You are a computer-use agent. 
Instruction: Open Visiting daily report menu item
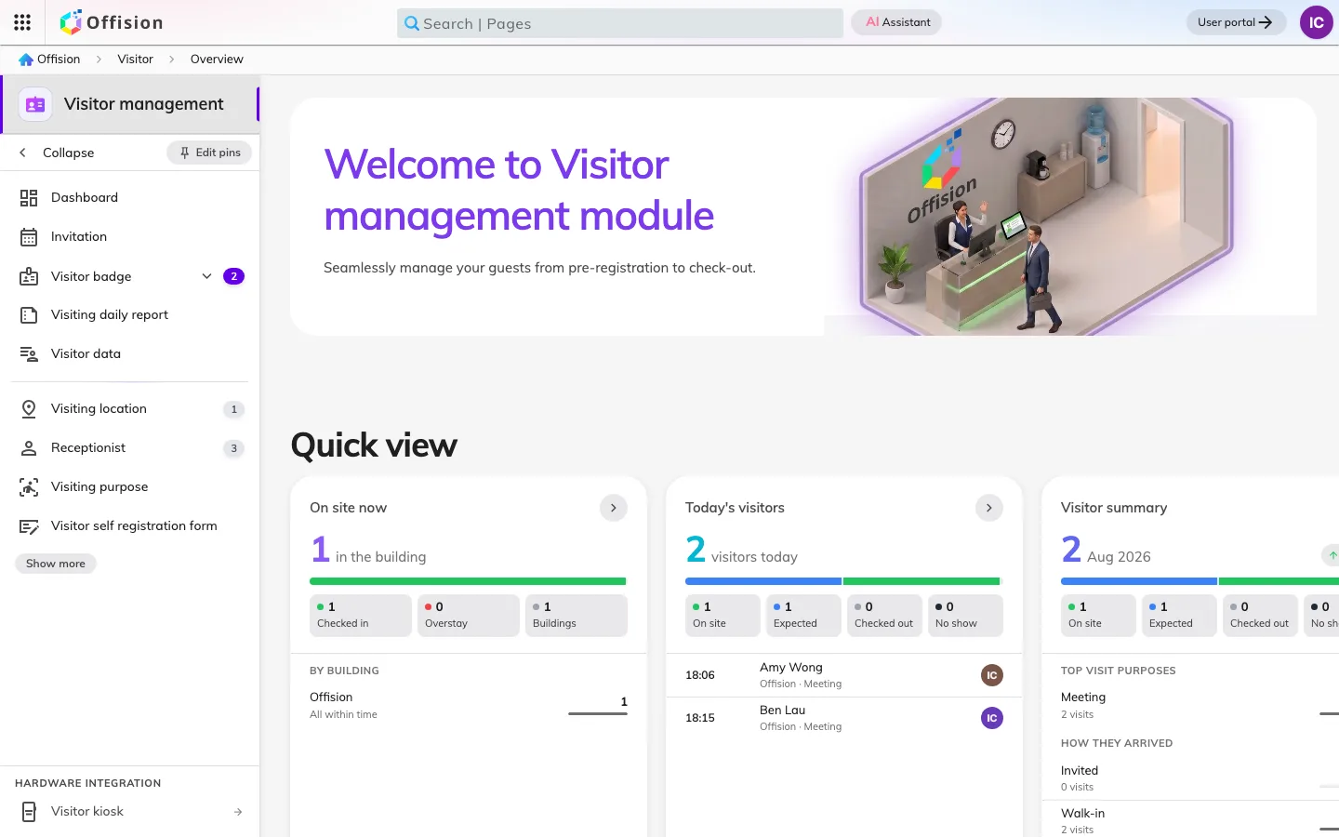130,315
